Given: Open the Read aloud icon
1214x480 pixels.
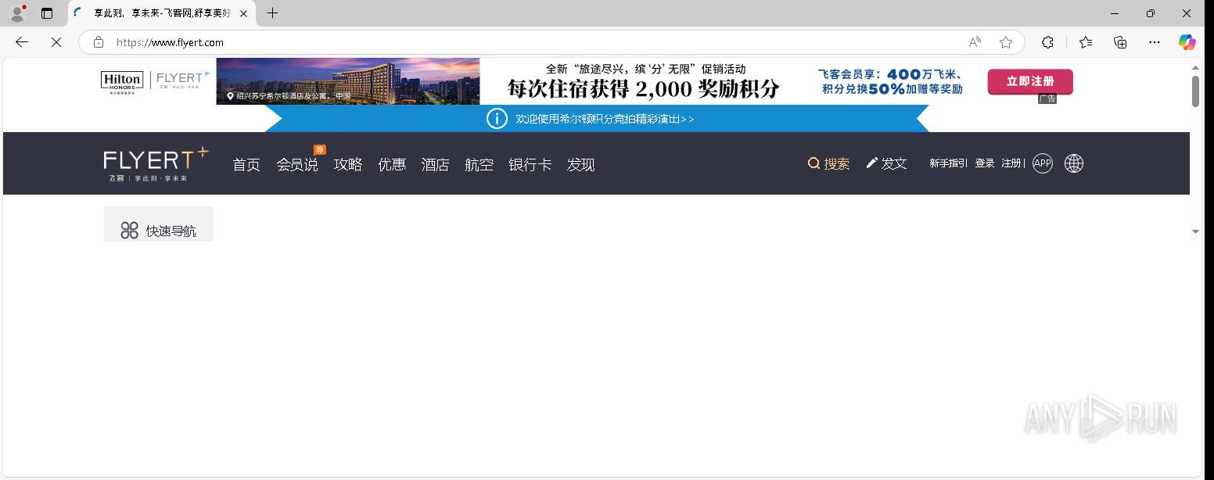Looking at the screenshot, I should (975, 42).
